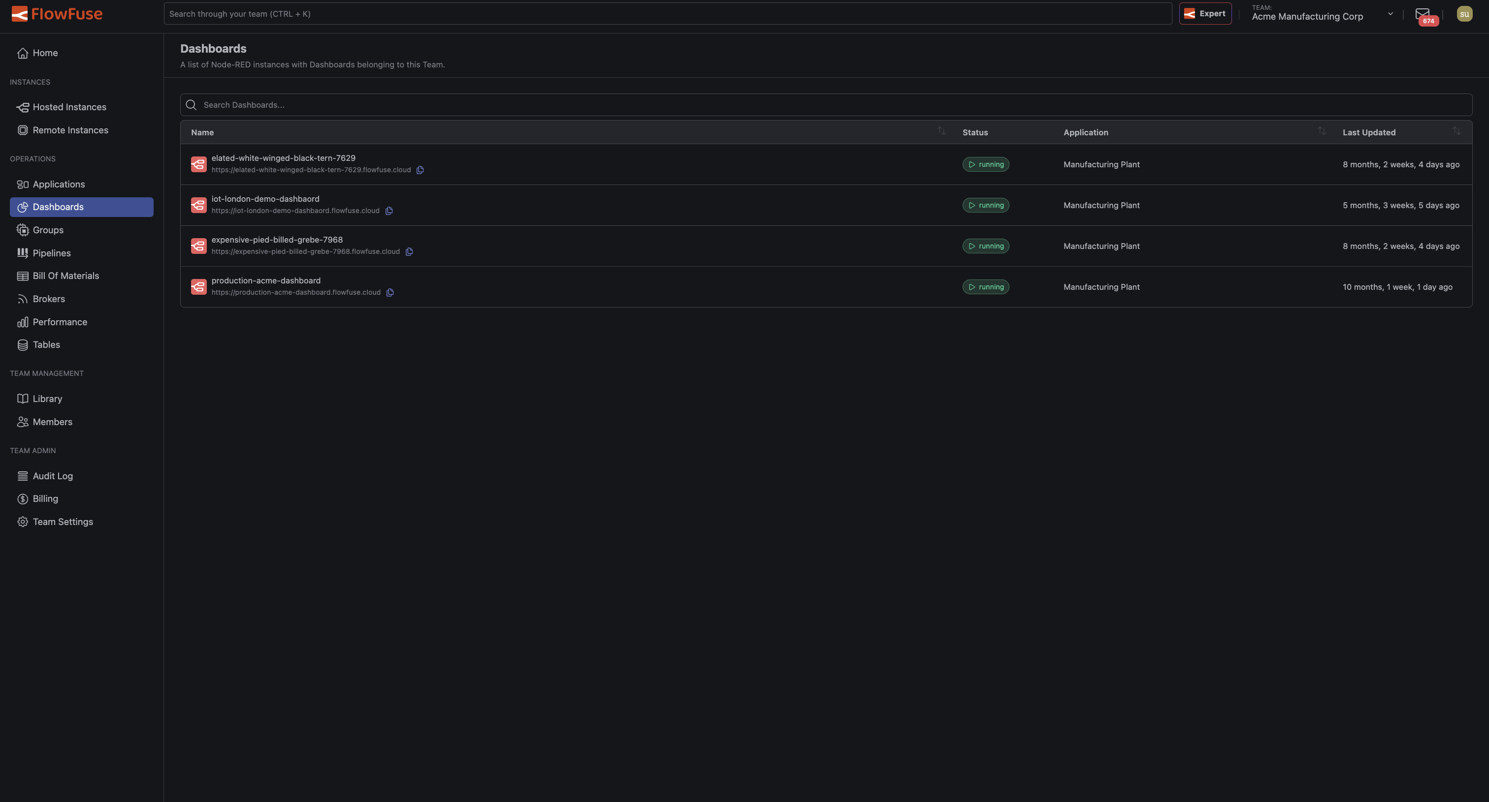Copy the elated-white-winged-black-tern-7629 URL
The height and width of the screenshot is (802, 1489).
pos(420,170)
